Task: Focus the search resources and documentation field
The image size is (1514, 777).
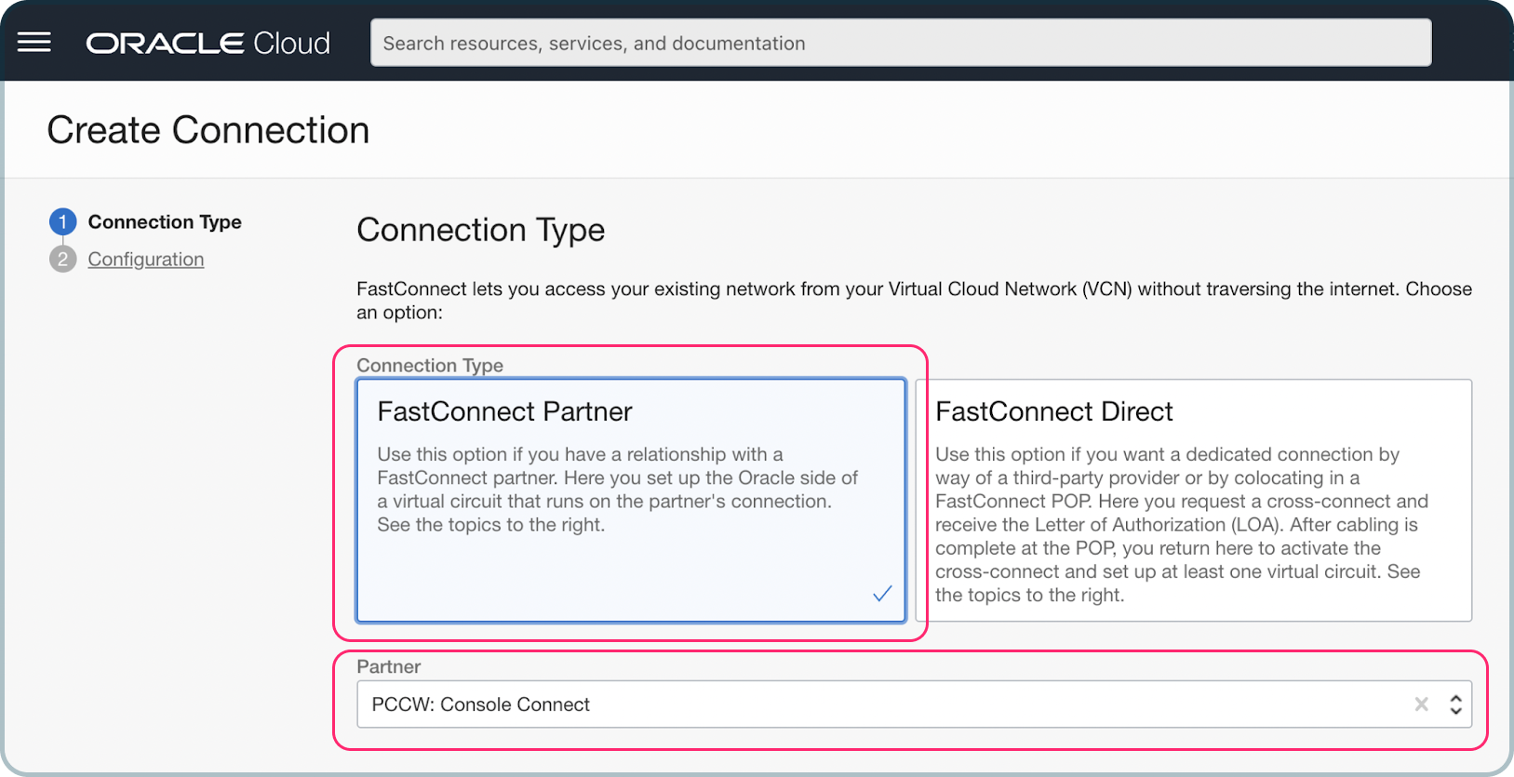Action: point(901,43)
